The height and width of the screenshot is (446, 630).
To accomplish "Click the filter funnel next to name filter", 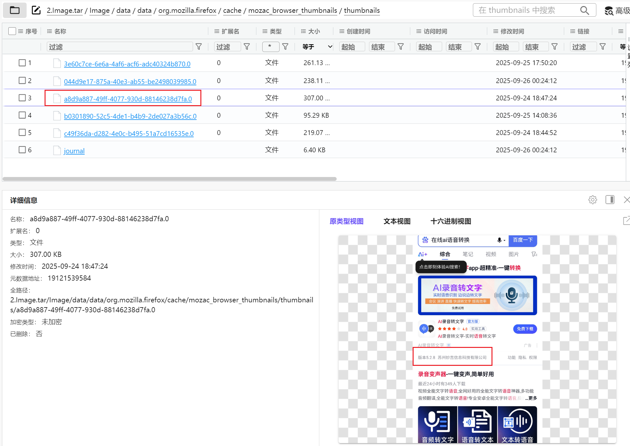I will [x=199, y=47].
